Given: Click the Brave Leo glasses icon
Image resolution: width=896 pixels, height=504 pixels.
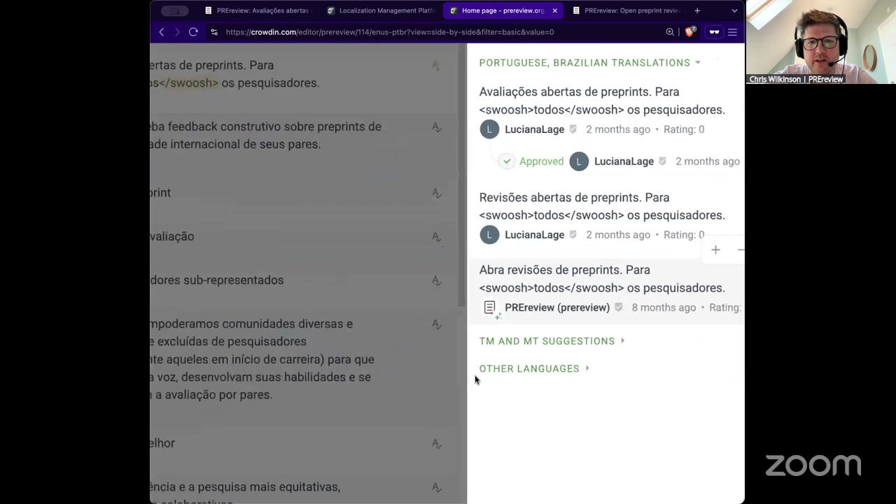Looking at the screenshot, I should tap(714, 32).
